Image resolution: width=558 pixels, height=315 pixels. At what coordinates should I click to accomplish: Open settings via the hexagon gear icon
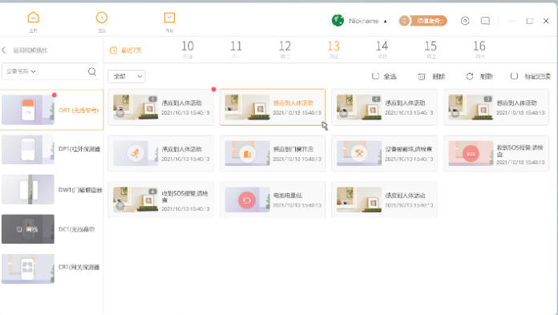point(465,21)
